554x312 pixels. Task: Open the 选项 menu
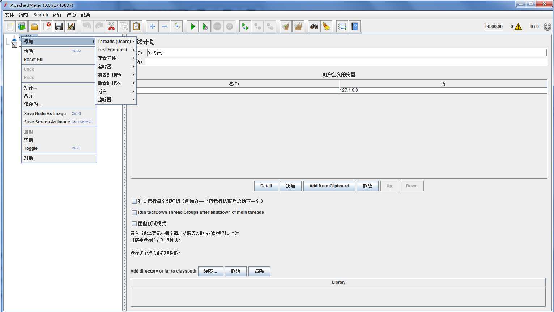pyautogui.click(x=71, y=15)
